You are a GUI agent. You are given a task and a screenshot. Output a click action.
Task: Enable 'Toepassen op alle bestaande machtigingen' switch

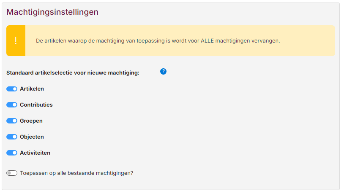tap(12, 173)
